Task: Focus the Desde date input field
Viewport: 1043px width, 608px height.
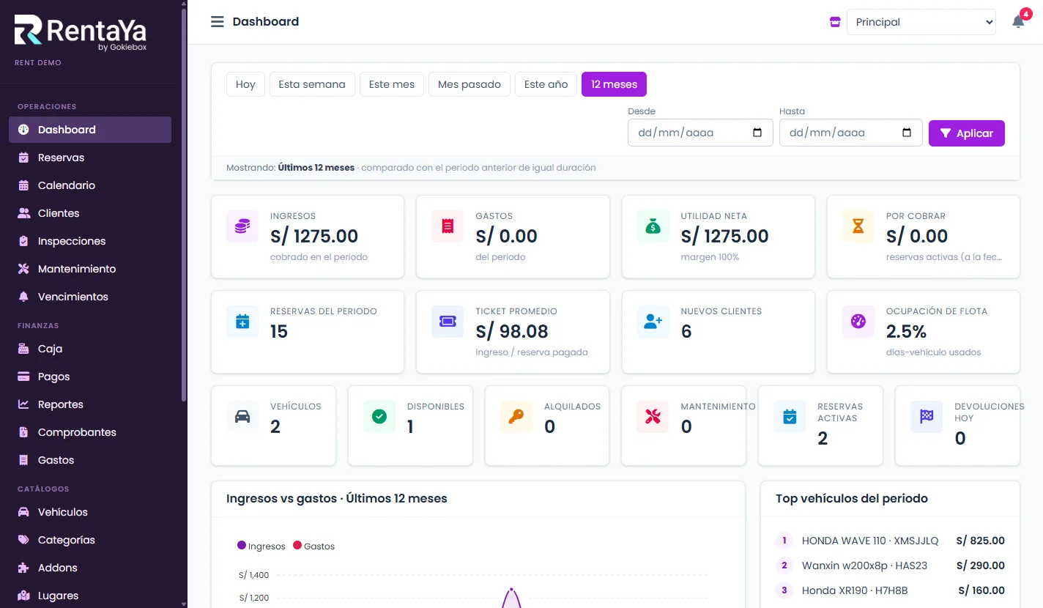Action: click(700, 133)
